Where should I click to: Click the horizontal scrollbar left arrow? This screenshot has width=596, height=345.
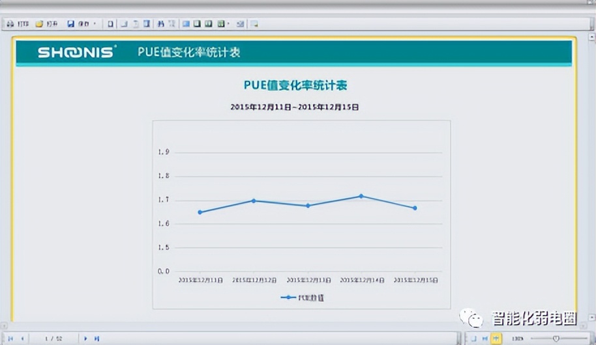click(x=4, y=325)
